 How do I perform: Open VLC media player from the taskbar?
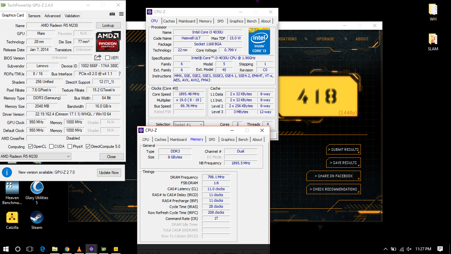point(79,249)
